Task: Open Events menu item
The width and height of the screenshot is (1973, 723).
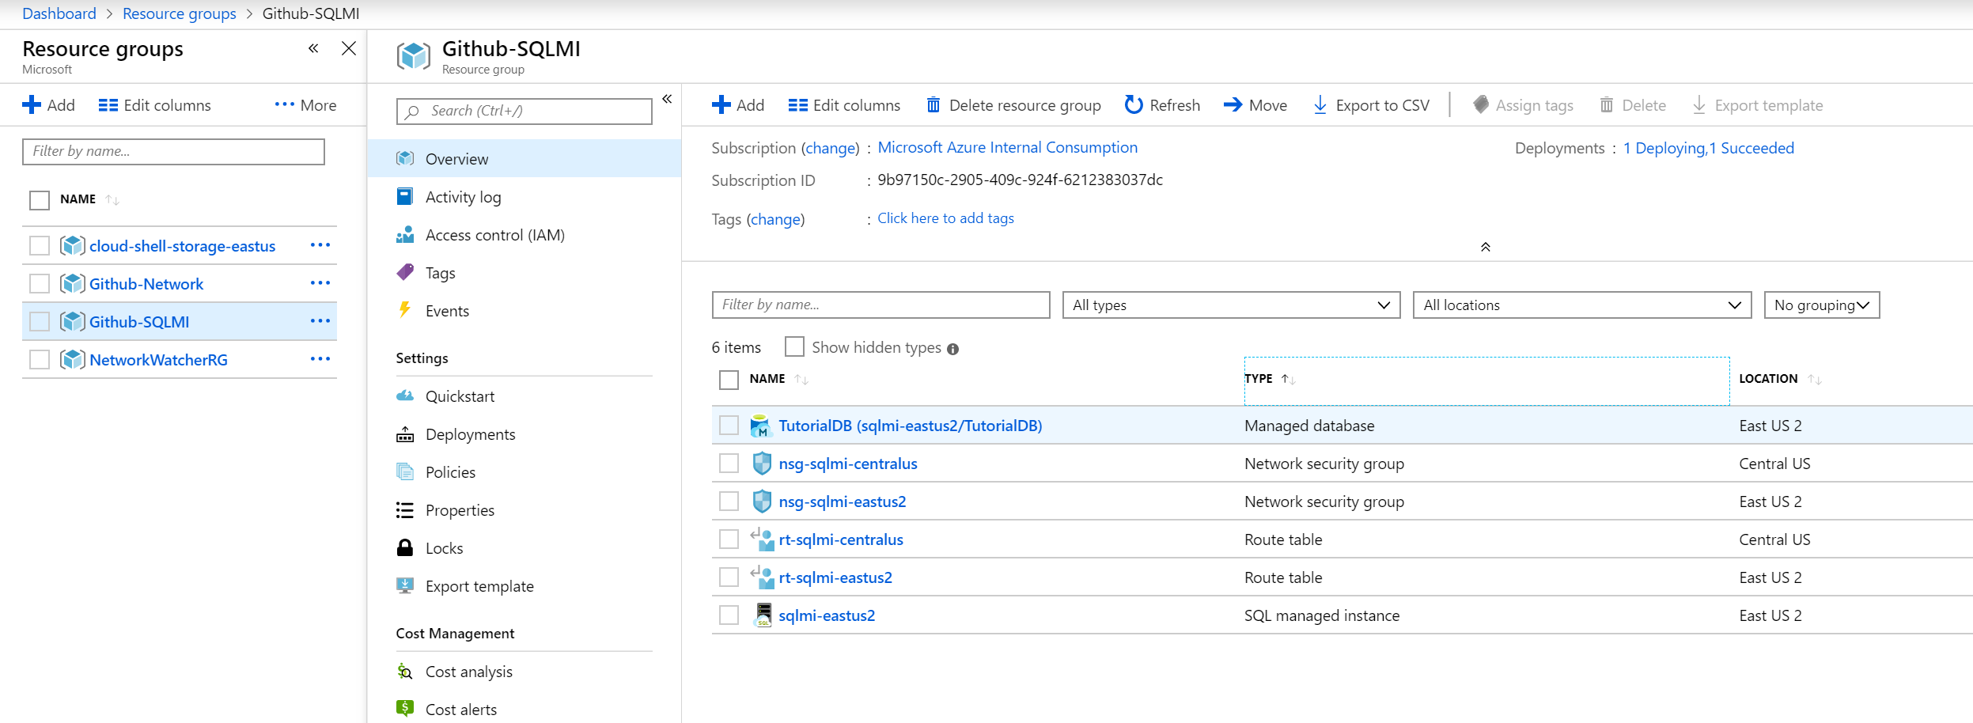Action: pos(524,311)
